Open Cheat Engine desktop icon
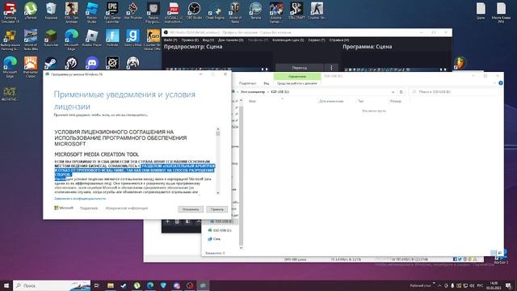 pyautogui.click(x=215, y=11)
